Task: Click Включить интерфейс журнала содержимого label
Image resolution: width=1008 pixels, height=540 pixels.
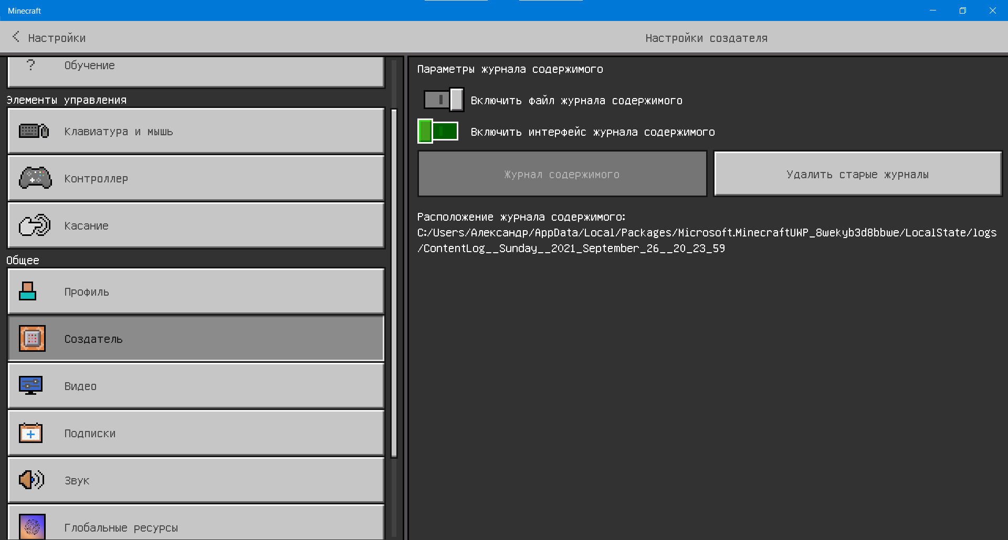Action: click(x=593, y=132)
